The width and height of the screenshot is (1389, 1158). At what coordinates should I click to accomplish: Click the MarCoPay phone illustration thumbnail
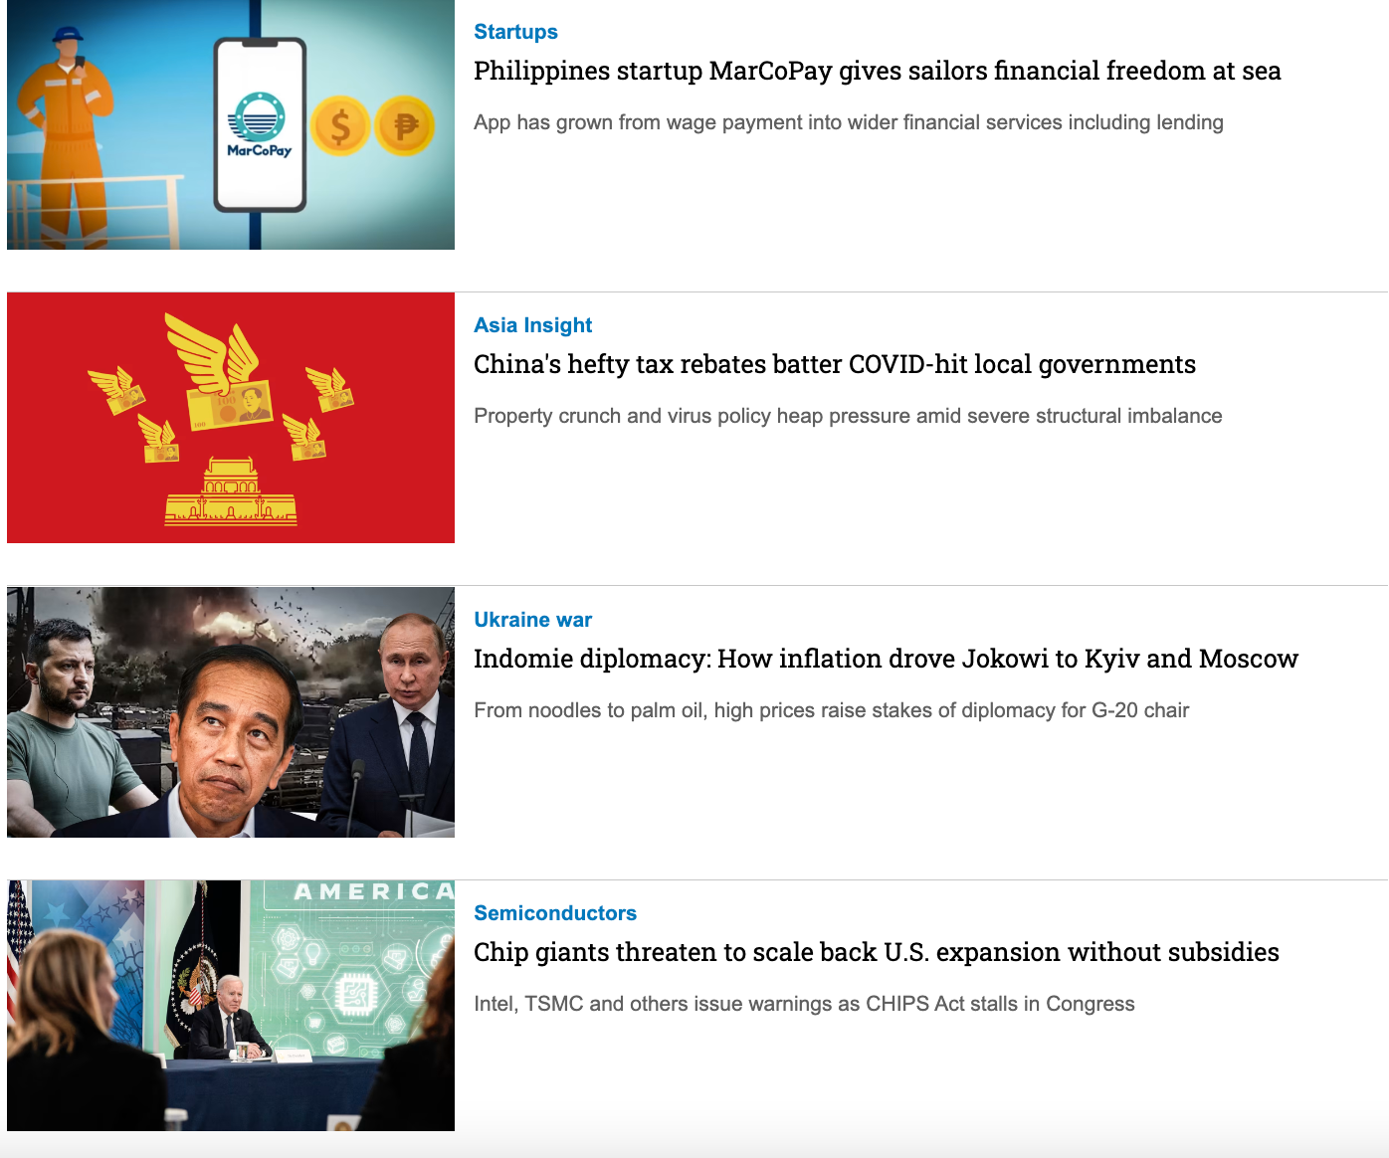click(231, 124)
